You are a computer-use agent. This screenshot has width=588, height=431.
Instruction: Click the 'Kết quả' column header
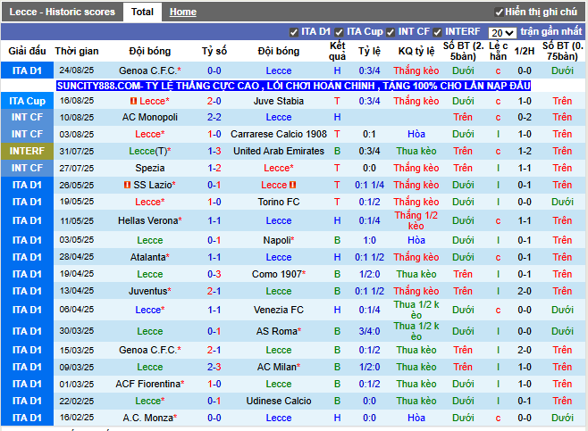(337, 51)
